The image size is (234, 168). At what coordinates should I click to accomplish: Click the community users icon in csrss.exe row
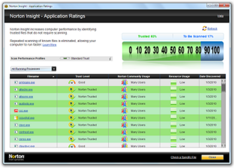click(124, 139)
